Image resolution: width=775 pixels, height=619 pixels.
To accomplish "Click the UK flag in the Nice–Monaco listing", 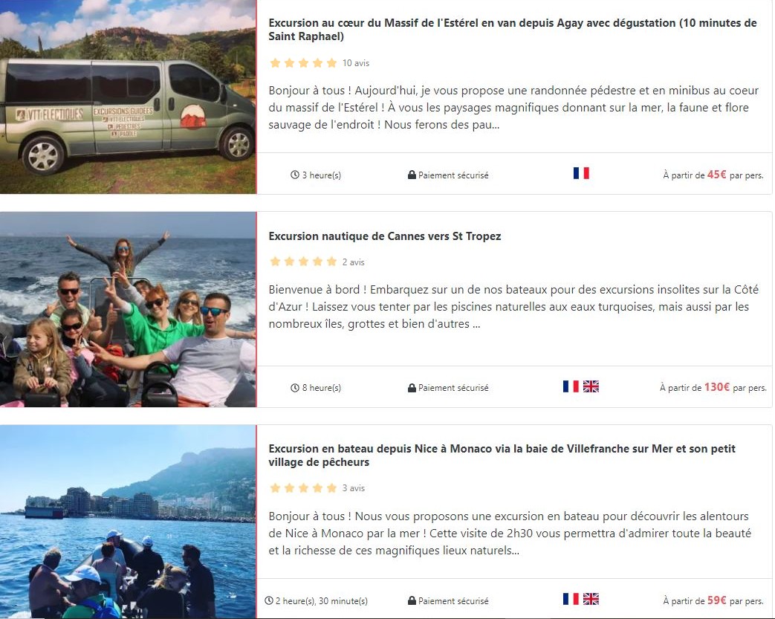I will [x=591, y=599].
